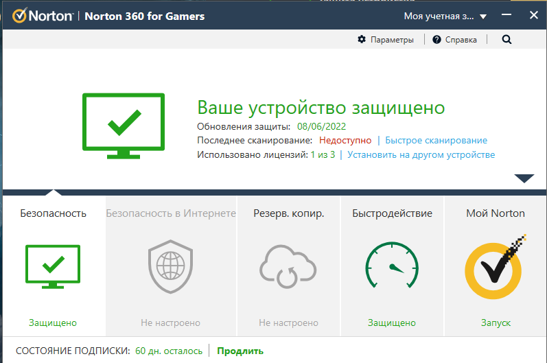Click Не настроено under Резерв. копир.
The image size is (547, 363).
(x=288, y=323)
